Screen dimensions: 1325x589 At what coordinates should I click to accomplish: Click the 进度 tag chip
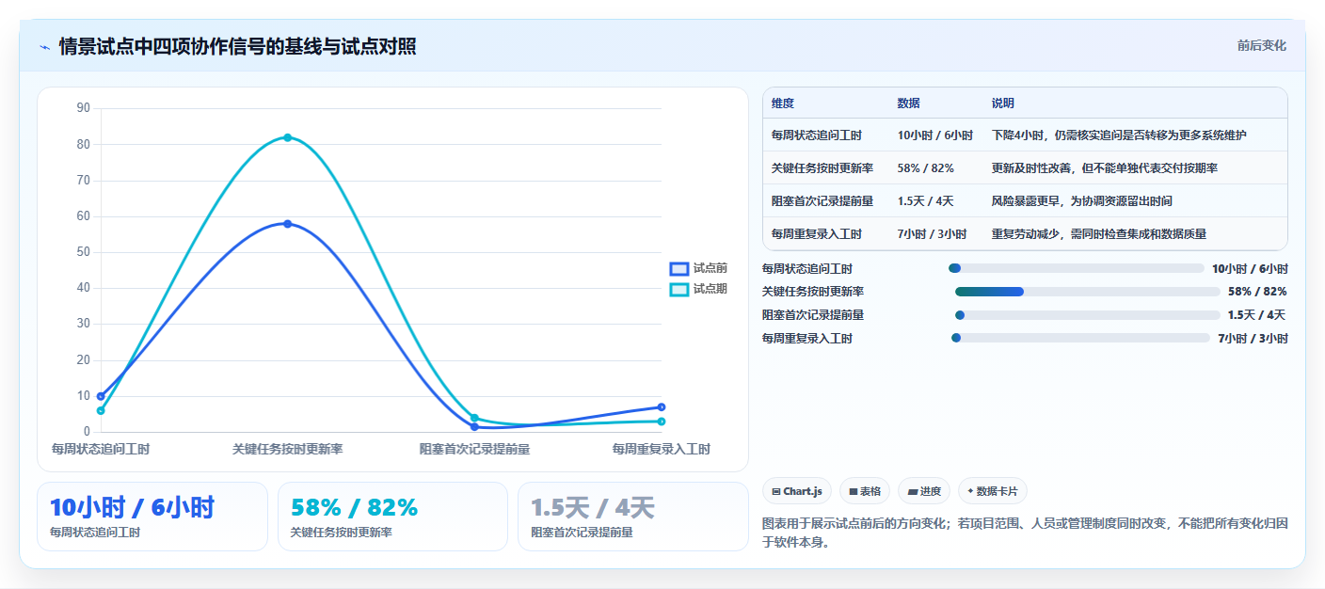pyautogui.click(x=924, y=491)
